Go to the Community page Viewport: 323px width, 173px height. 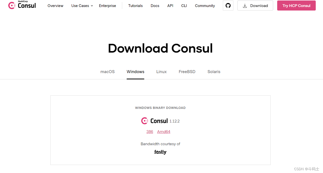205,6
